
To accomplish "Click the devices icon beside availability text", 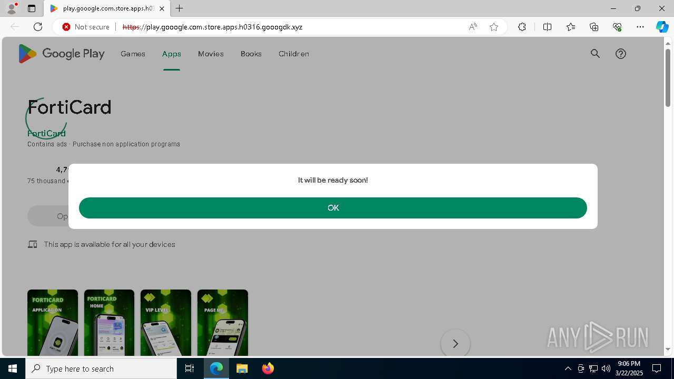I will (x=33, y=244).
